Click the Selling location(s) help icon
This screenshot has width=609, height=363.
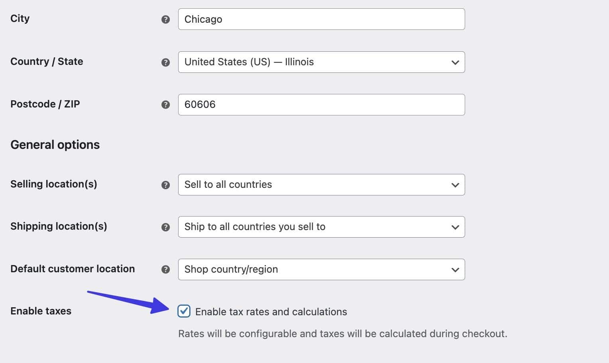(x=165, y=185)
